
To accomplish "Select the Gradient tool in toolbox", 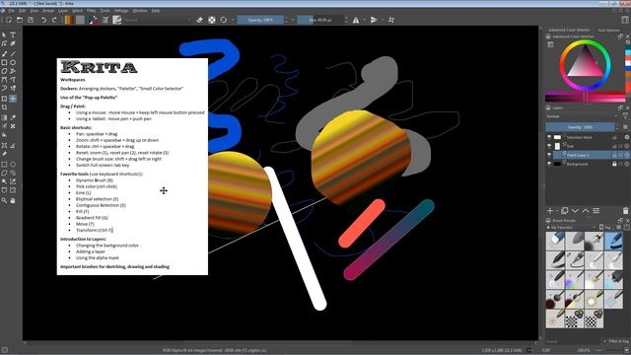I will click(x=4, y=117).
